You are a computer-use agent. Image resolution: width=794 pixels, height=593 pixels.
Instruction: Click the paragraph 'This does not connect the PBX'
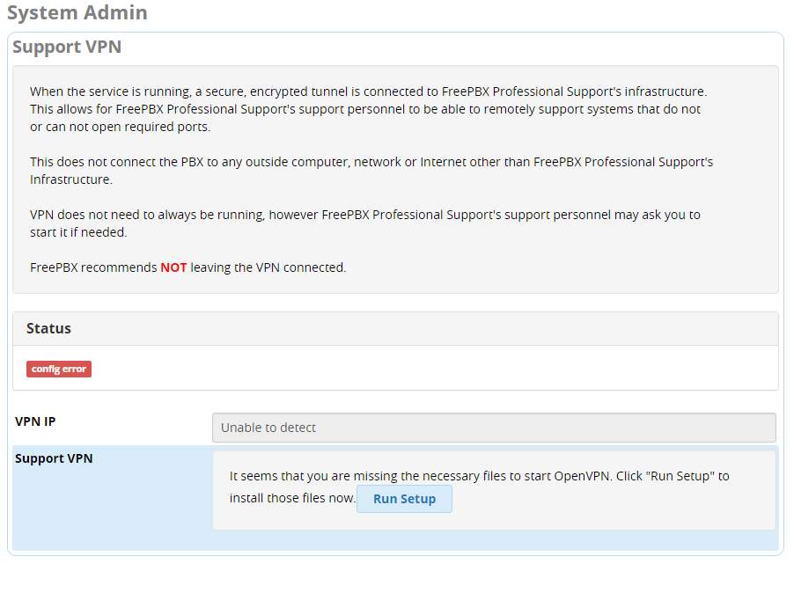point(371,171)
